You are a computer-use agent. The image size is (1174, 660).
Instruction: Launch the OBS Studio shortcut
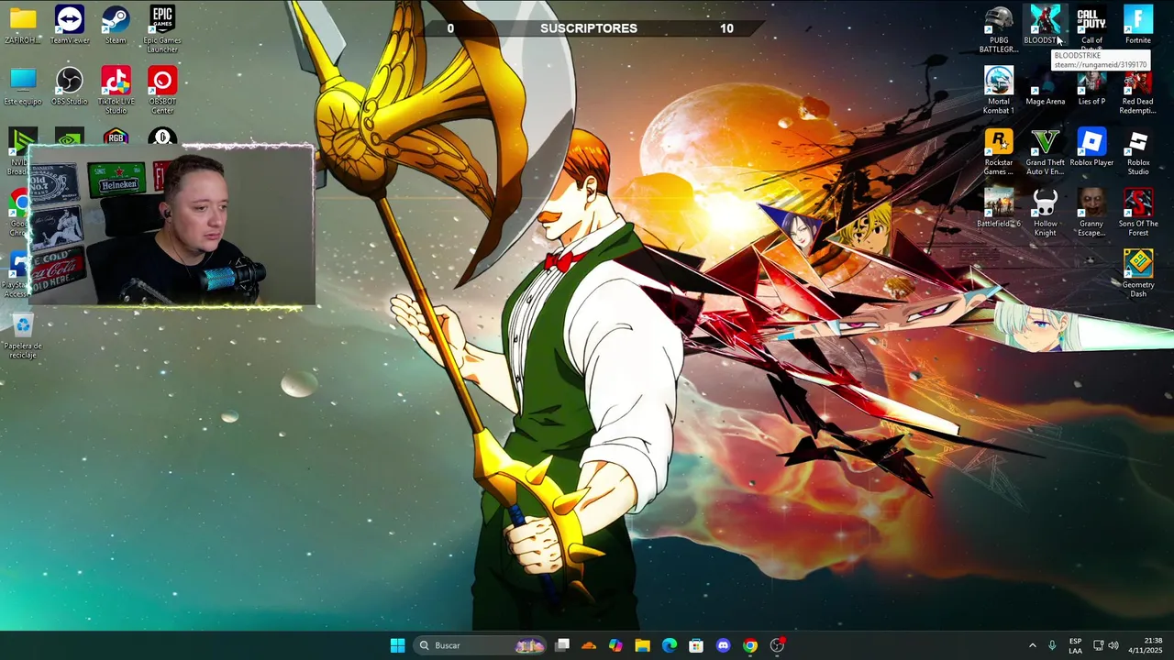point(70,86)
